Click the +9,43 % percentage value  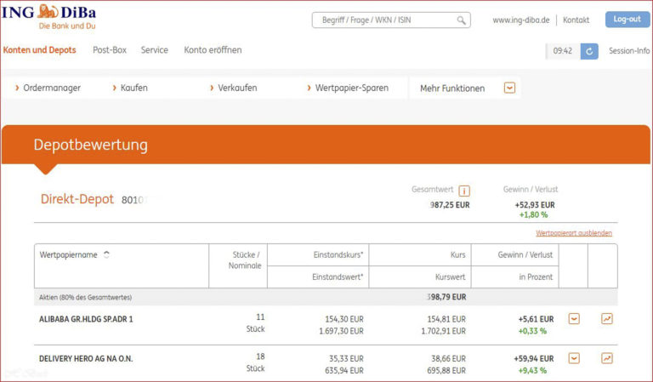coord(532,370)
